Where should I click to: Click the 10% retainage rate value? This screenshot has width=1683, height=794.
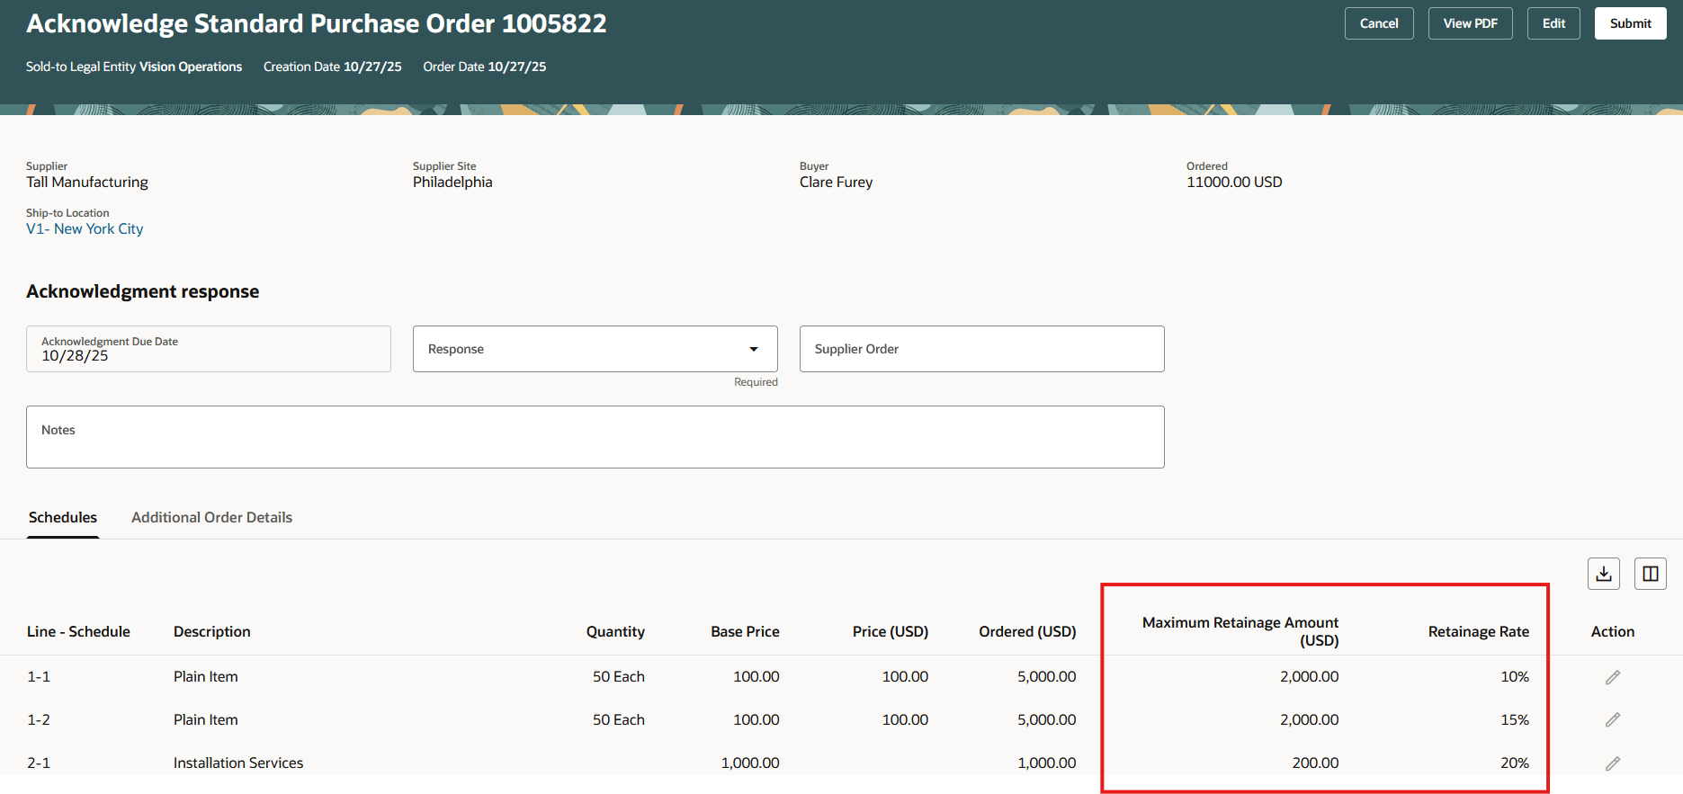[x=1515, y=676]
